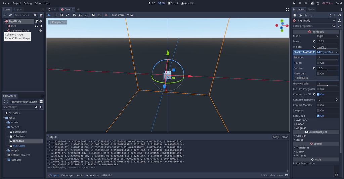Image resolution: width=344 pixels, height=179 pixels.
Task: Toggle visibility of RigidBody node
Action: [41, 21]
